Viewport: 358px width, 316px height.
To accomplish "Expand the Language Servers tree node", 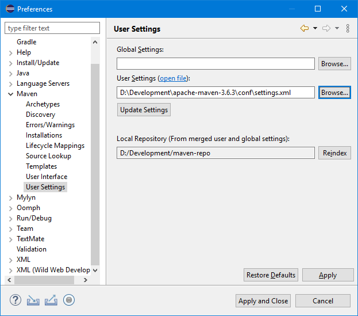I will point(10,84).
